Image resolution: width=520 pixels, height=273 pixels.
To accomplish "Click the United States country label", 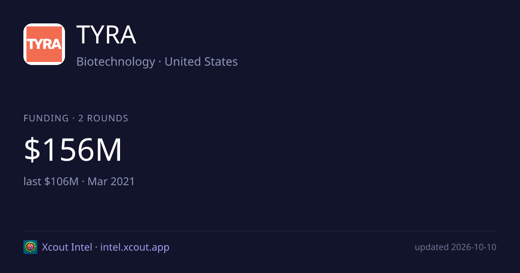I will tap(201, 62).
